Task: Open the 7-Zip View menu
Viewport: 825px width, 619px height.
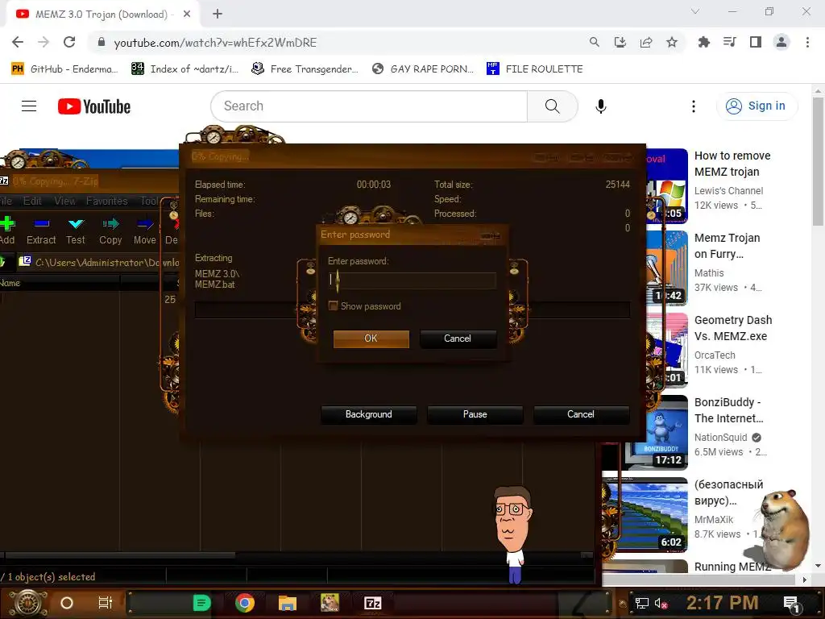Action: coord(64,201)
